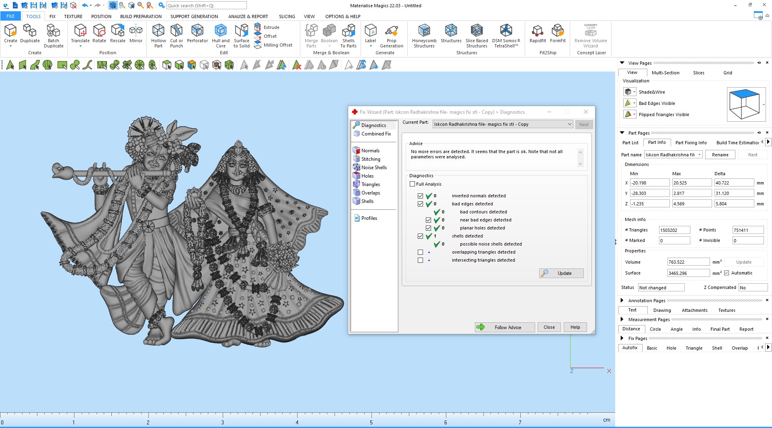This screenshot has height=428, width=772.
Task: Click the Duplicate part icon
Action: [x=30, y=31]
